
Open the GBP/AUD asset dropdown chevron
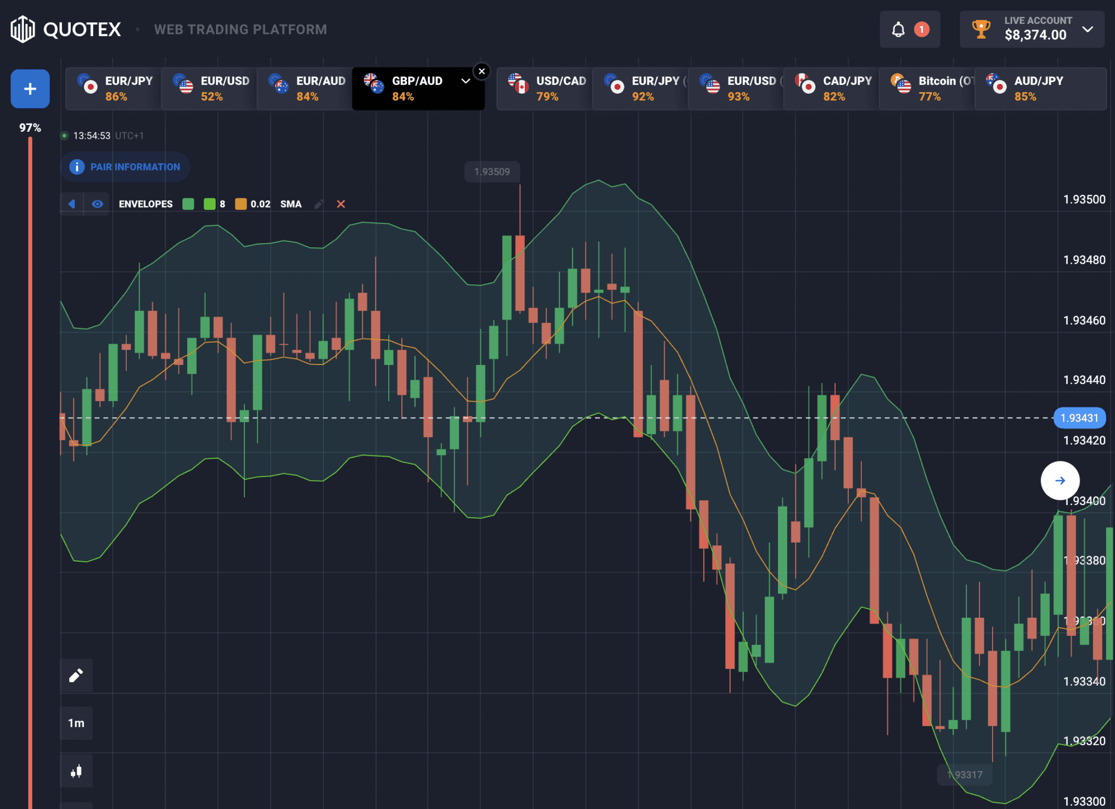point(465,81)
